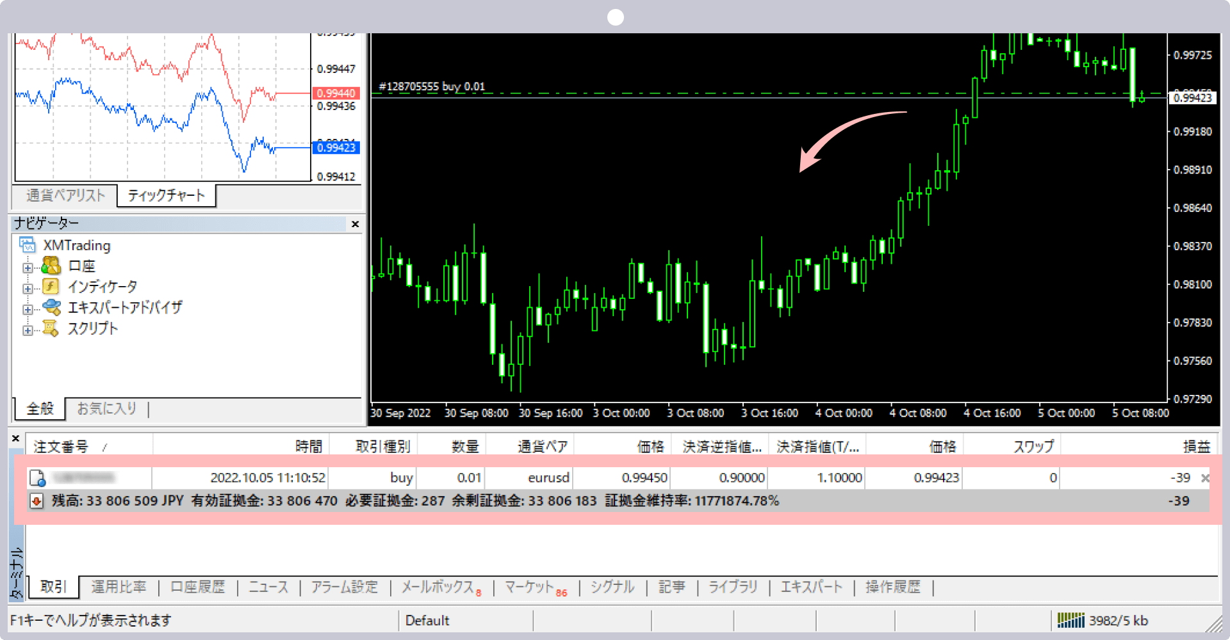1230x640 pixels.
Task: Expand the スクリプト tree node
Action: coord(28,331)
